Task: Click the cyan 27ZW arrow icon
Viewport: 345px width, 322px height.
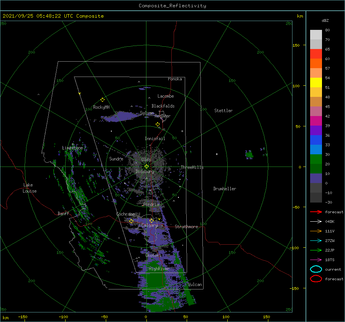Action: click(316, 241)
